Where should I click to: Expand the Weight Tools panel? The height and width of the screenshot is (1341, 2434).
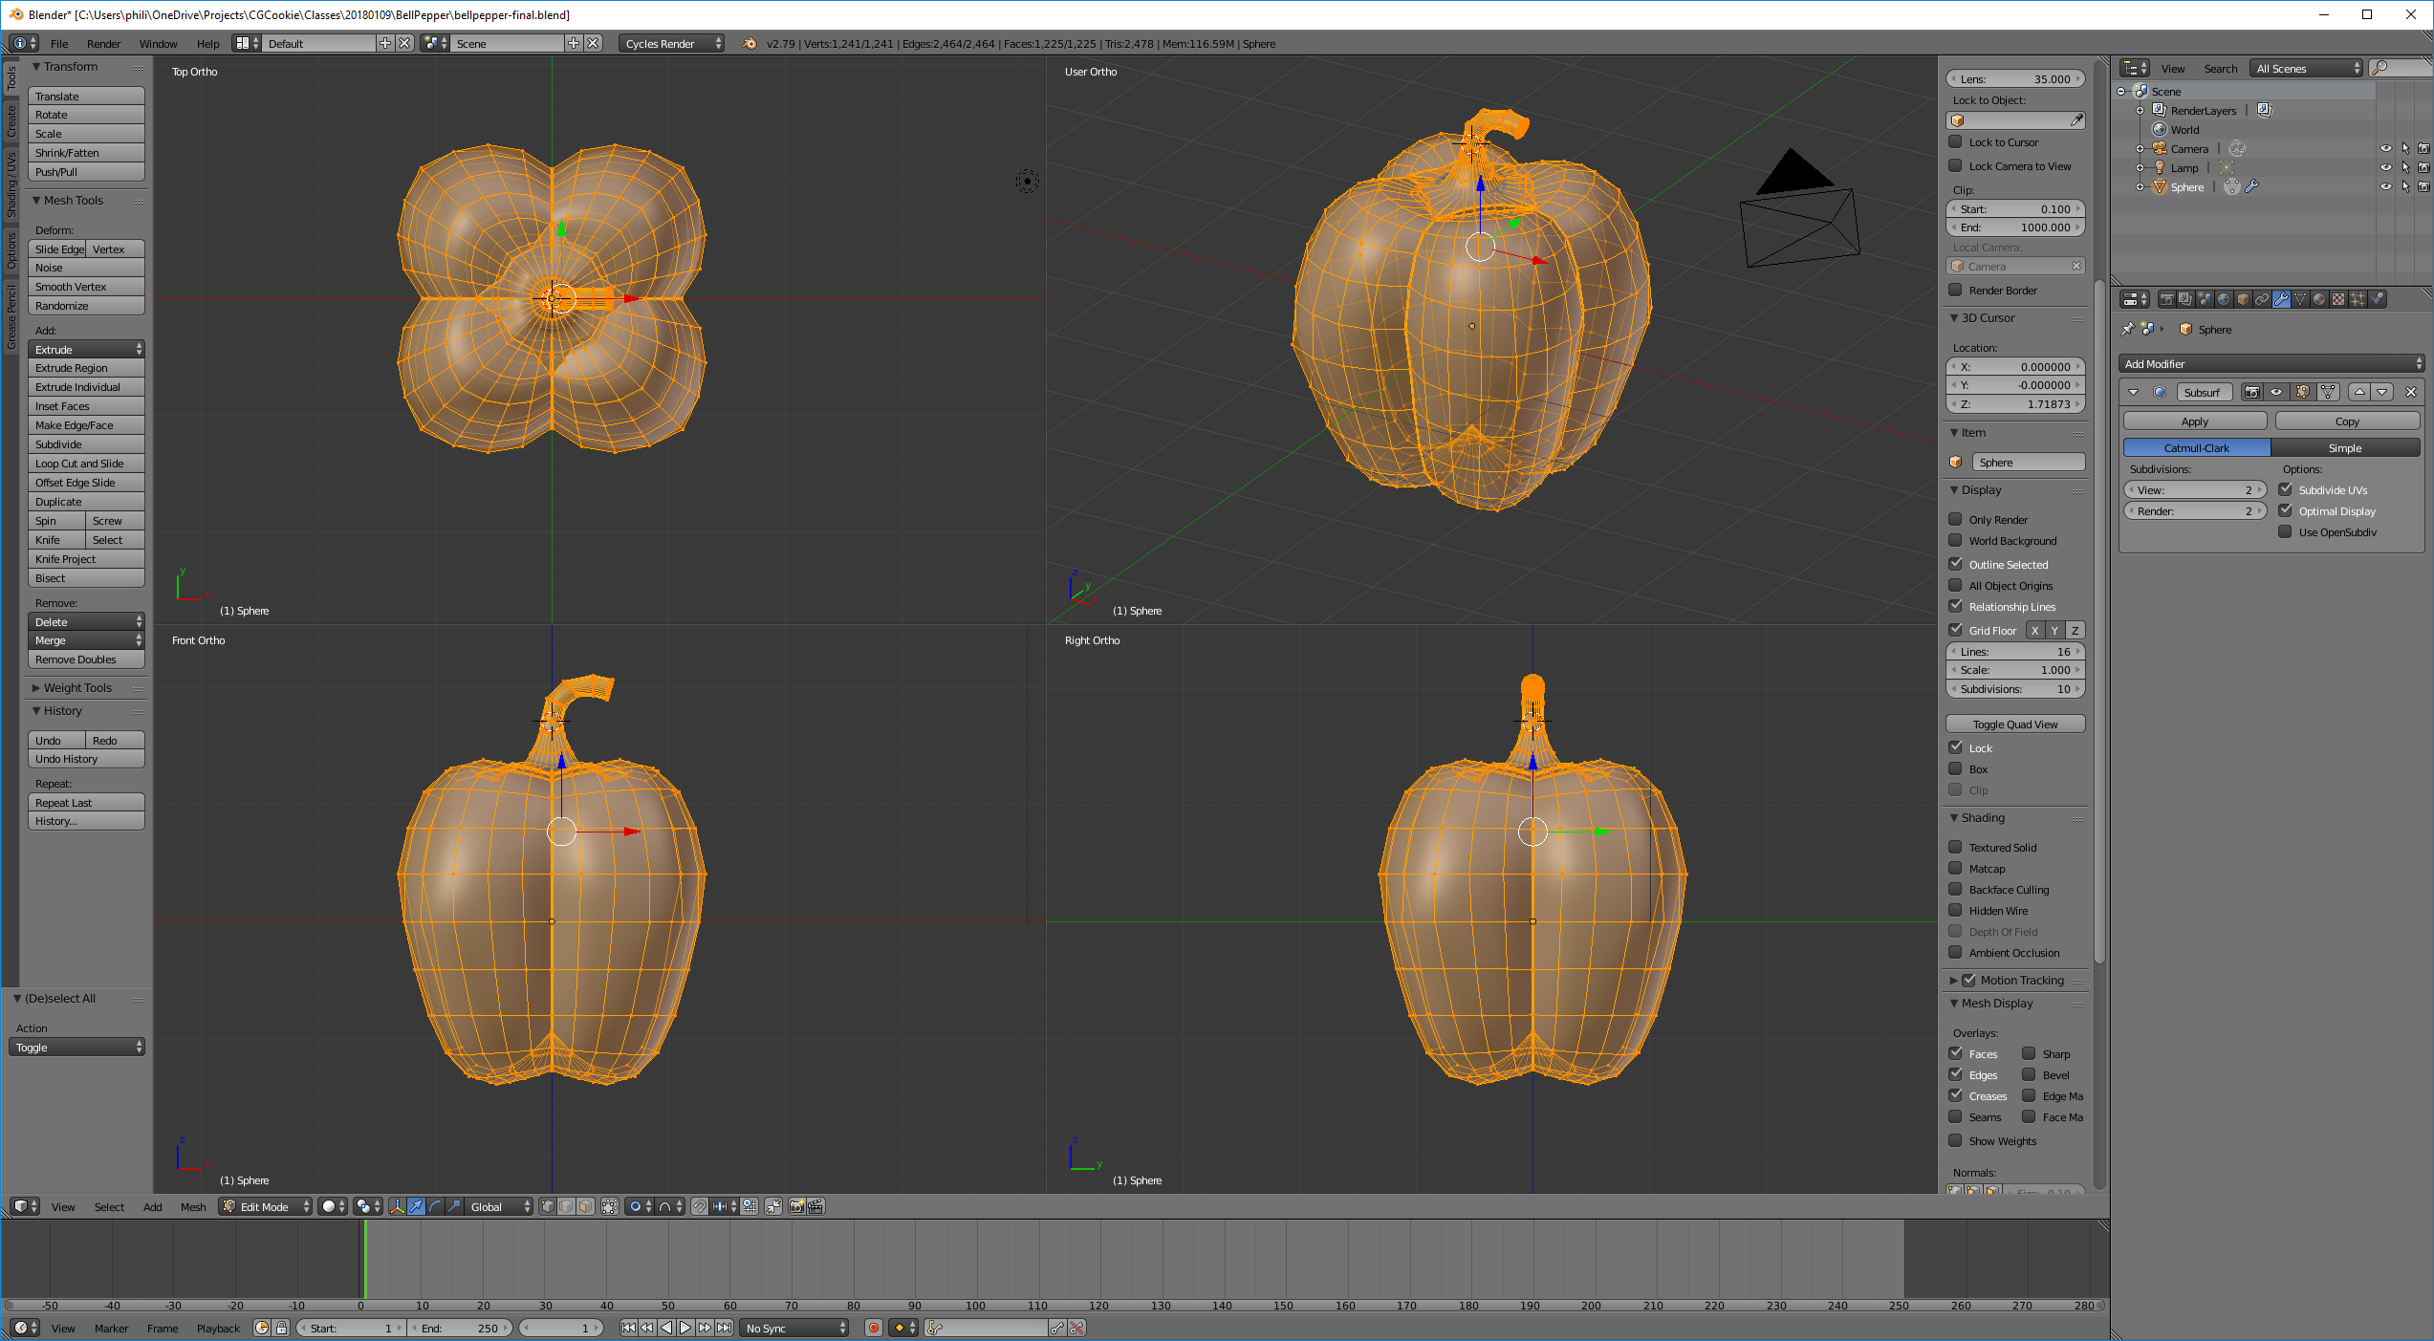click(76, 687)
